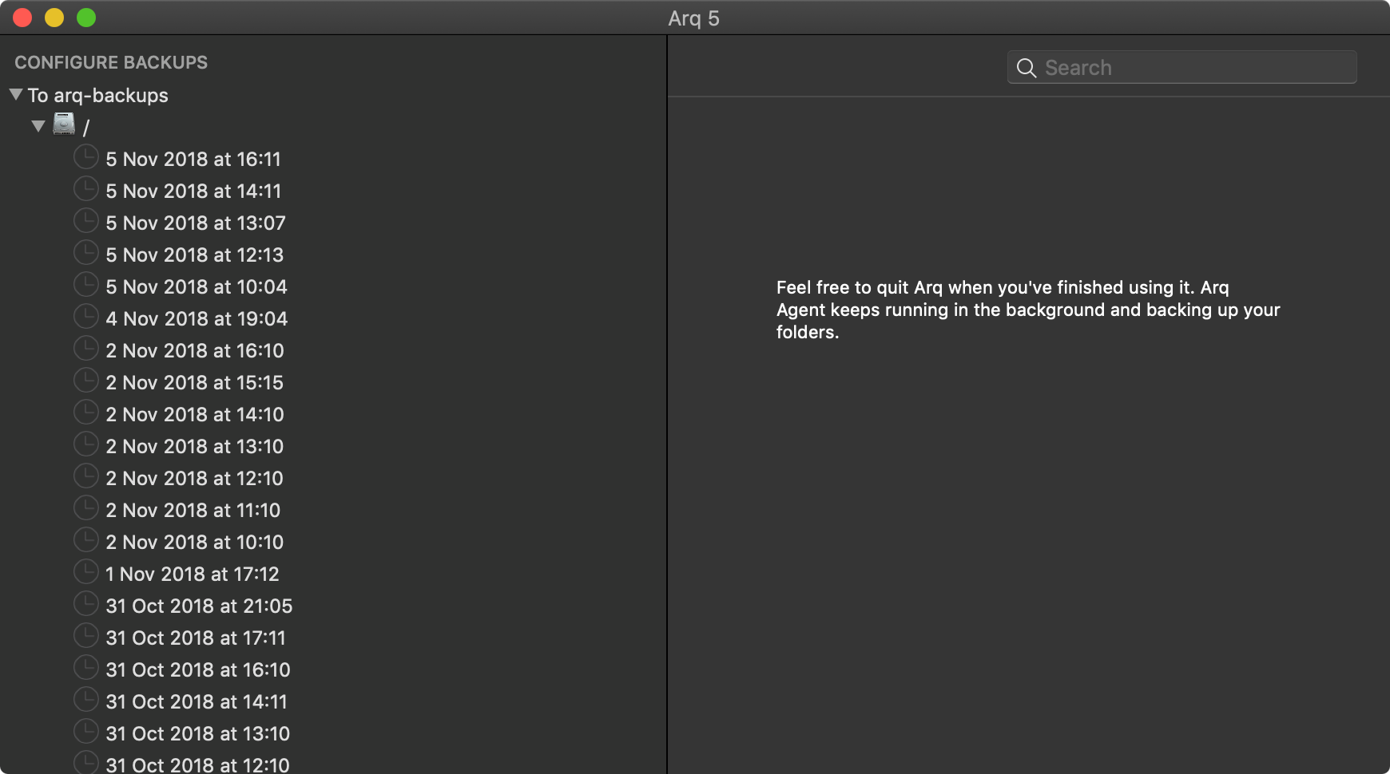Click the clock icon beside 2 Nov 2018 at 12:10
The height and width of the screenshot is (774, 1390).
point(86,476)
